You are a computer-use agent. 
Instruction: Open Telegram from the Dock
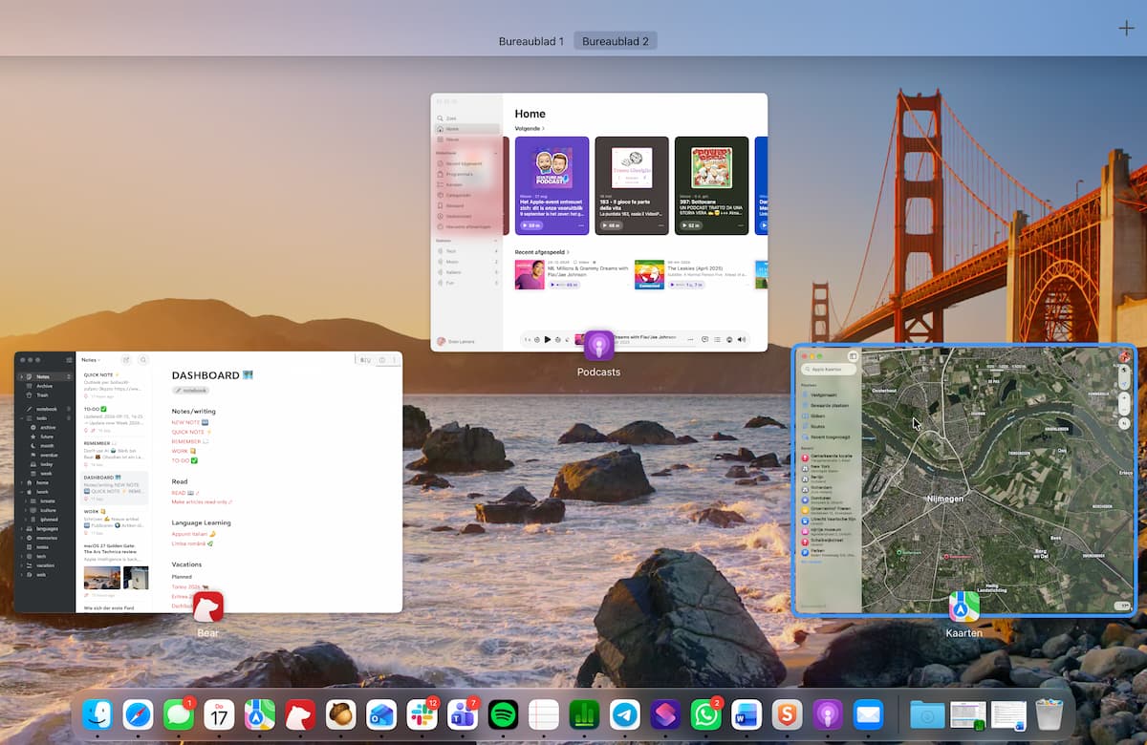(625, 714)
